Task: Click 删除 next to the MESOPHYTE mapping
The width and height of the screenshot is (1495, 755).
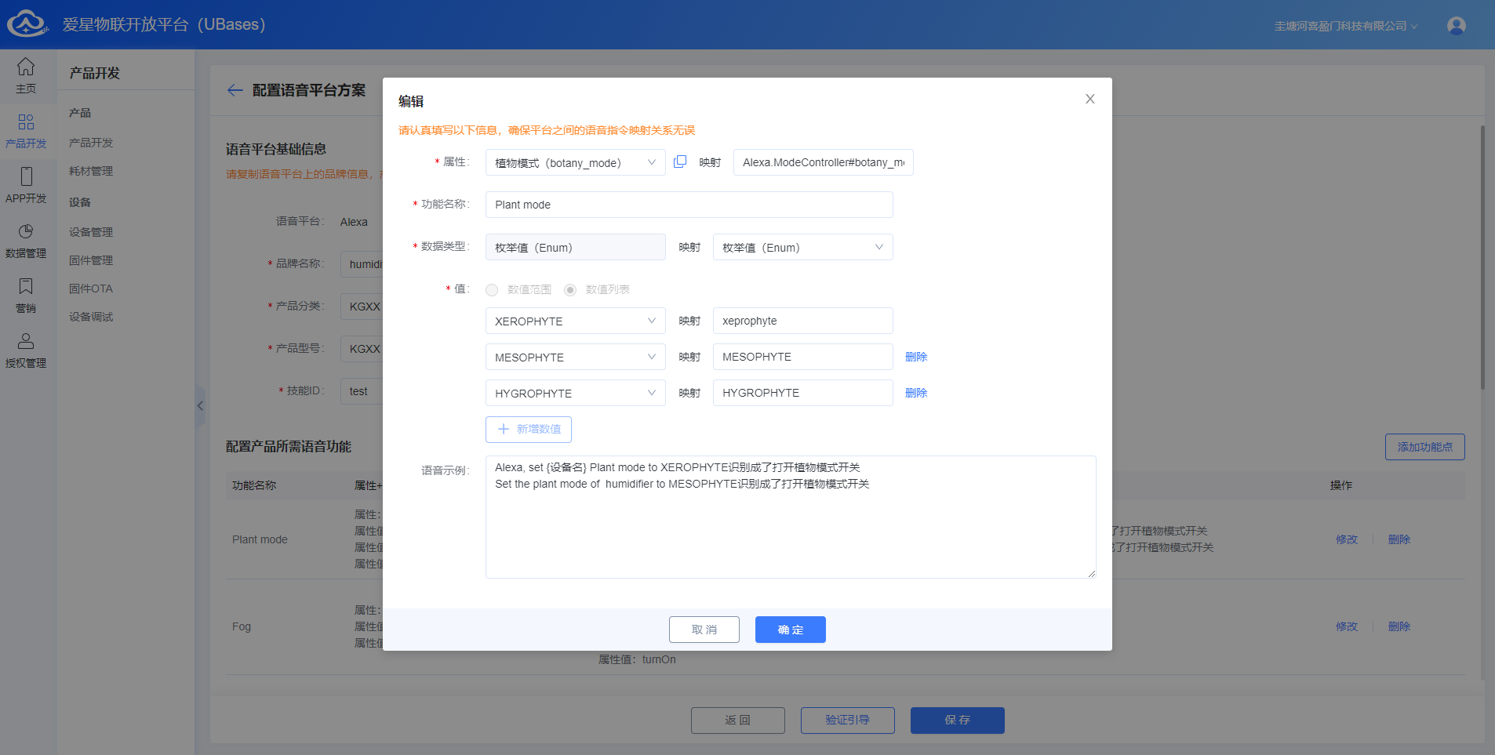Action: click(916, 357)
